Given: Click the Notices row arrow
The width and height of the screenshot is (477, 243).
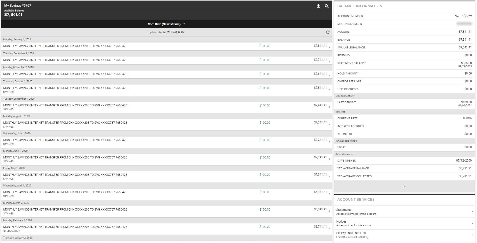Looking at the screenshot, I should 472,223.
